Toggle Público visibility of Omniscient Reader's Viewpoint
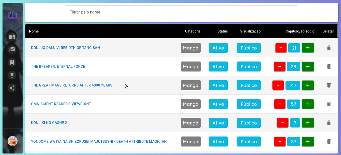 (249, 104)
